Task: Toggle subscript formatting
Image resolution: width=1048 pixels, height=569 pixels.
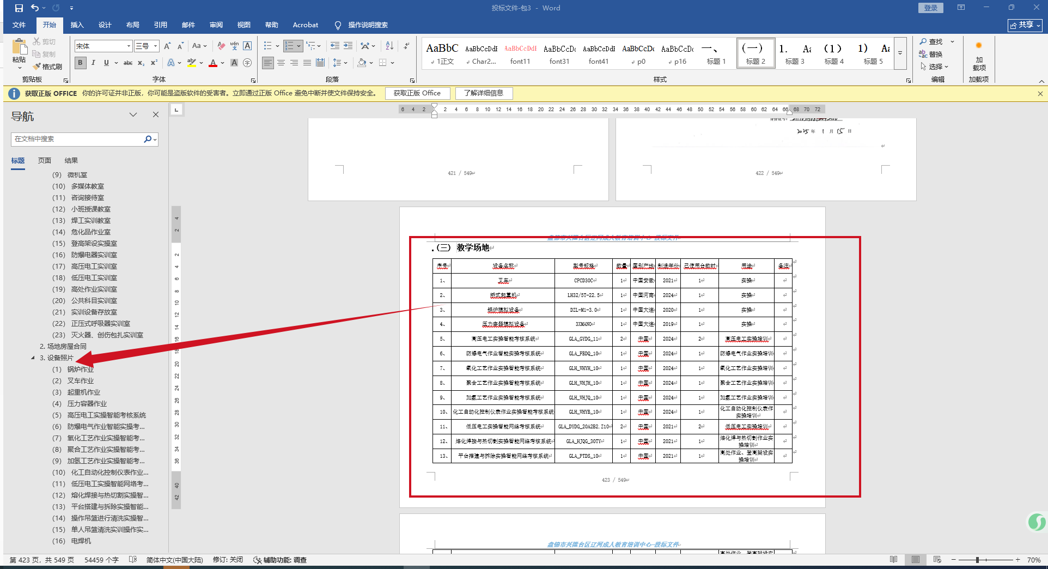Action: point(141,63)
